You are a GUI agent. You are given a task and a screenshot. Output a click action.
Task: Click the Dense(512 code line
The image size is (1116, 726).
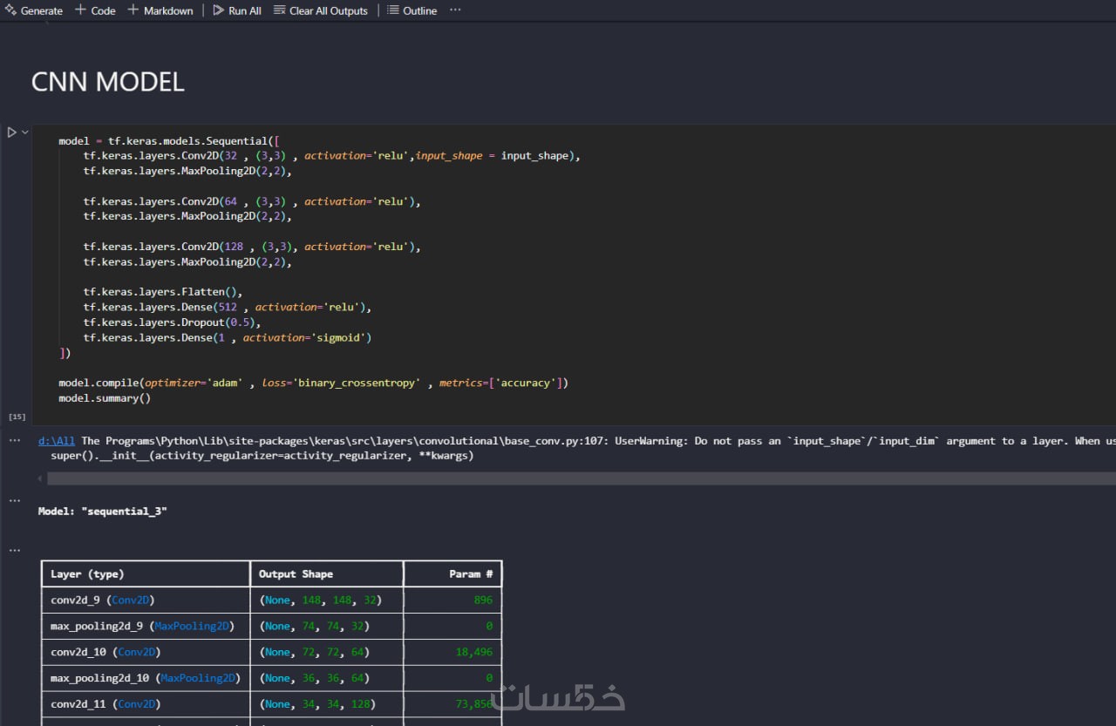(x=228, y=307)
